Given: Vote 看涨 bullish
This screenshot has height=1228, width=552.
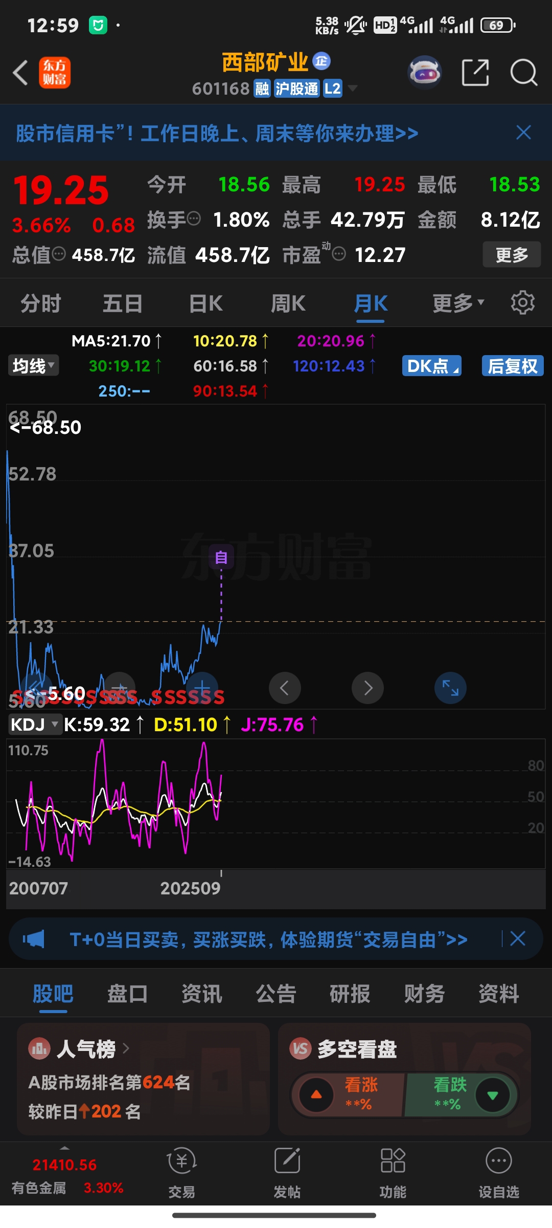Looking at the screenshot, I should [348, 1095].
